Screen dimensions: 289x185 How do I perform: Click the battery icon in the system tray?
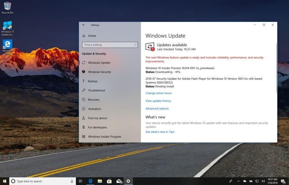pos(251,181)
